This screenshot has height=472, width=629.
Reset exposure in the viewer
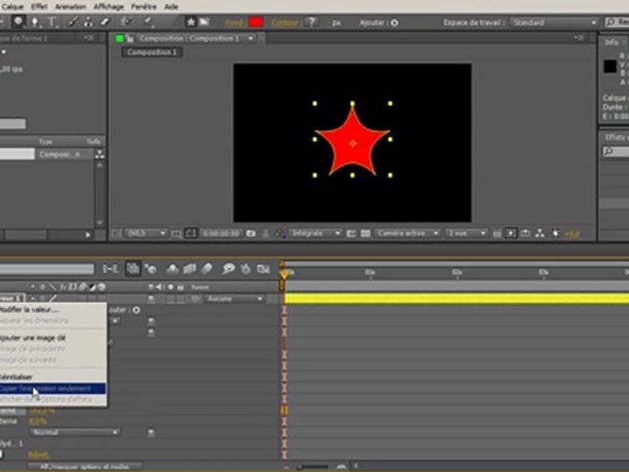click(556, 233)
